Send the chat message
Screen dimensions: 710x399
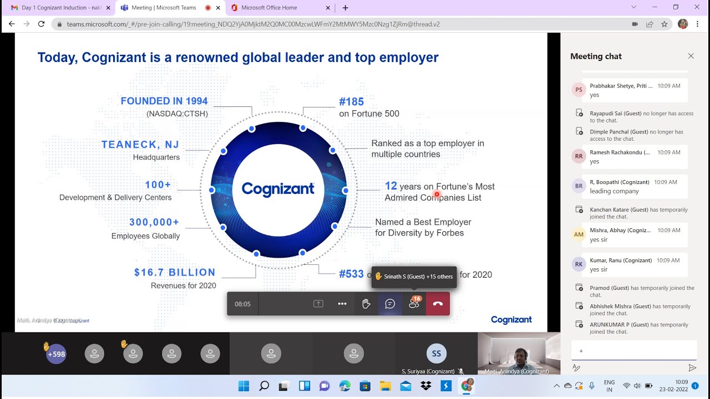click(x=692, y=367)
